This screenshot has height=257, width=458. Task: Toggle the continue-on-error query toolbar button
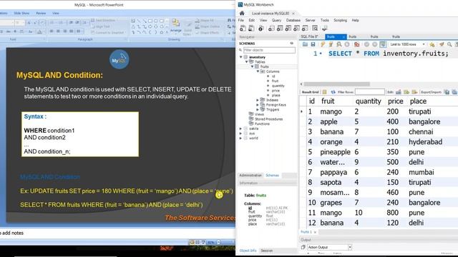click(x=356, y=44)
